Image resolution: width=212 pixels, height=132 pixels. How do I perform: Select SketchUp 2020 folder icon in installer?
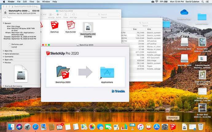[63, 72]
